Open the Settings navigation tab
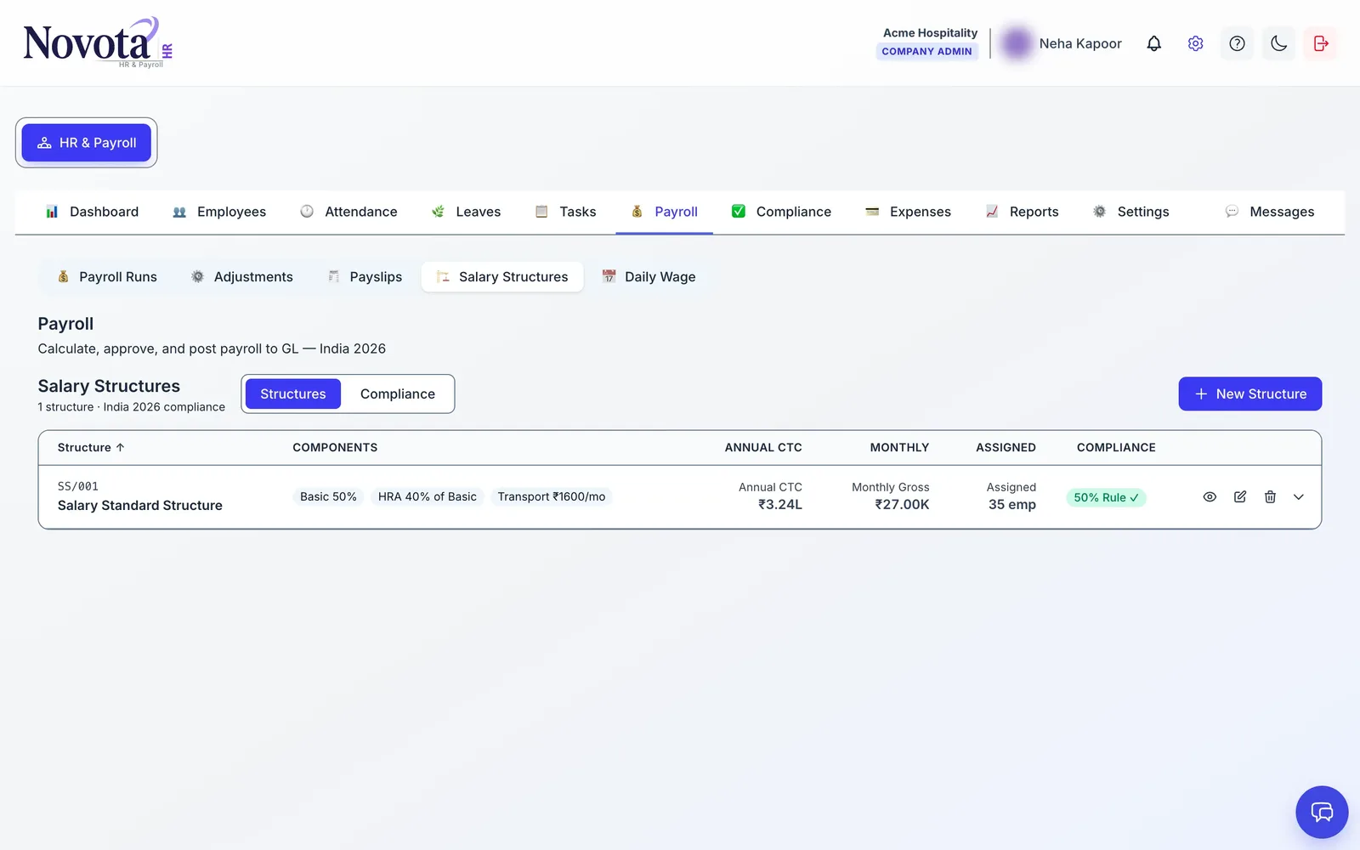1360x850 pixels. pos(1130,212)
